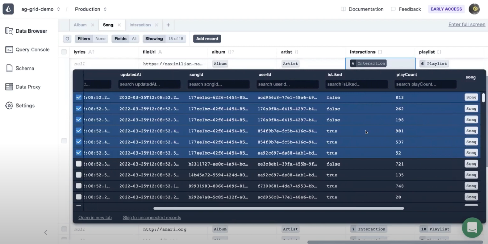Open the Production environment switcher
This screenshot has width=488, height=244.
(90, 9)
